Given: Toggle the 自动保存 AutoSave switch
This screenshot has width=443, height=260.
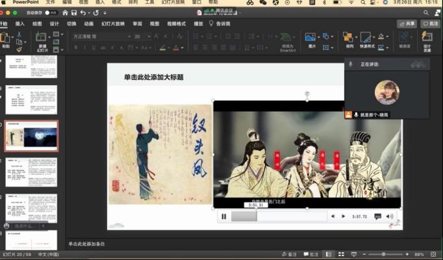Looking at the screenshot, I should coord(51,13).
